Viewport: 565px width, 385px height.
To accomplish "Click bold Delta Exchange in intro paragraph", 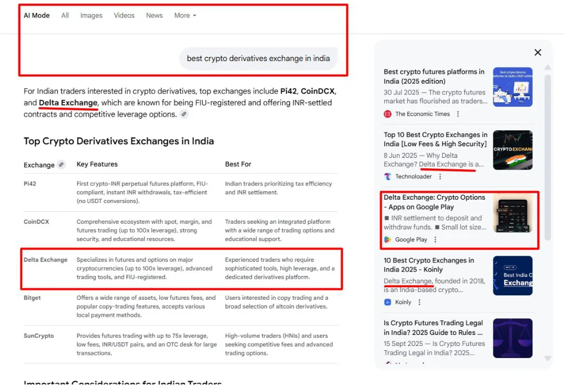I will click(68, 103).
